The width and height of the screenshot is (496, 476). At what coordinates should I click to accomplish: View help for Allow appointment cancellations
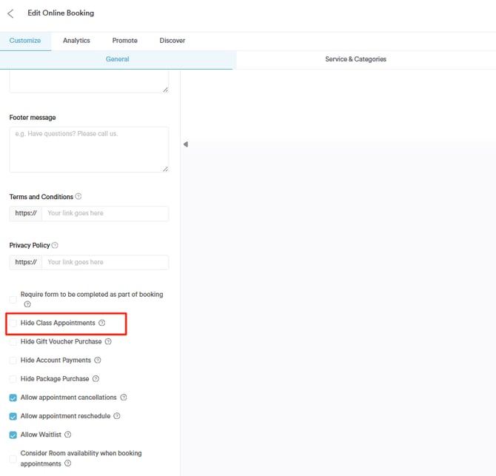[x=124, y=398]
